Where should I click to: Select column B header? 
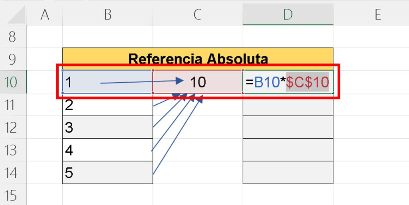pyautogui.click(x=108, y=15)
